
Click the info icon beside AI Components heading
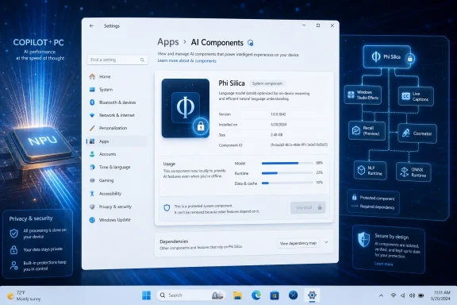[251, 43]
